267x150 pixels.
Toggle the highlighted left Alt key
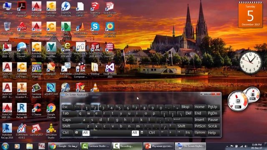[86, 133]
